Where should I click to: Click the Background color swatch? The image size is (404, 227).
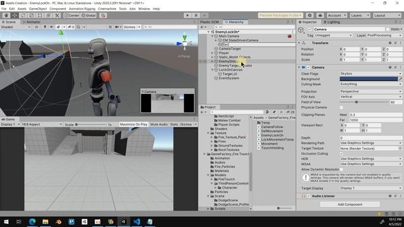click(369, 79)
